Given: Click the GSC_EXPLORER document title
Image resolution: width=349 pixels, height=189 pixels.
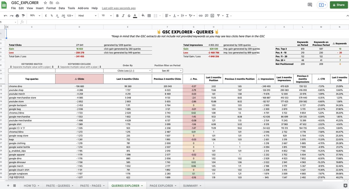Looking at the screenshot, I should [x=25, y=3].
